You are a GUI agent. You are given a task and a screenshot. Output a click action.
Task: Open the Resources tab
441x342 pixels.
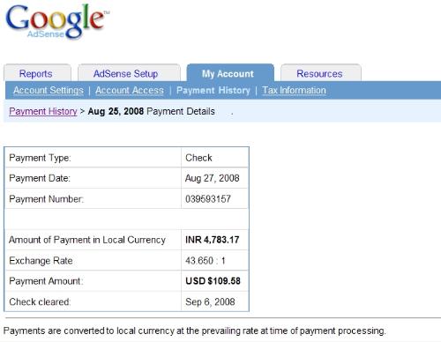321,73
